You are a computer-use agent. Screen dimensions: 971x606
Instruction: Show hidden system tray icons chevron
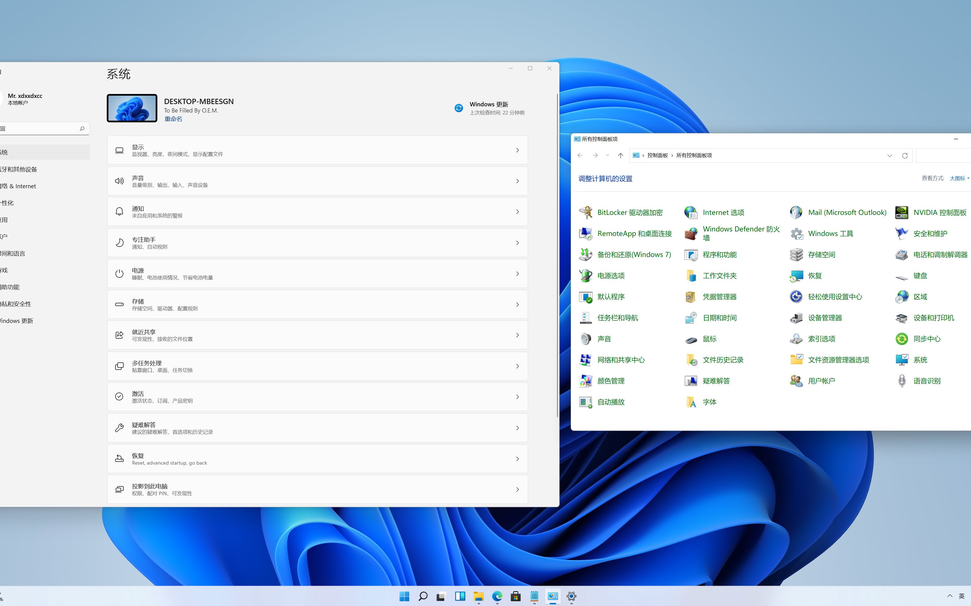[950, 596]
